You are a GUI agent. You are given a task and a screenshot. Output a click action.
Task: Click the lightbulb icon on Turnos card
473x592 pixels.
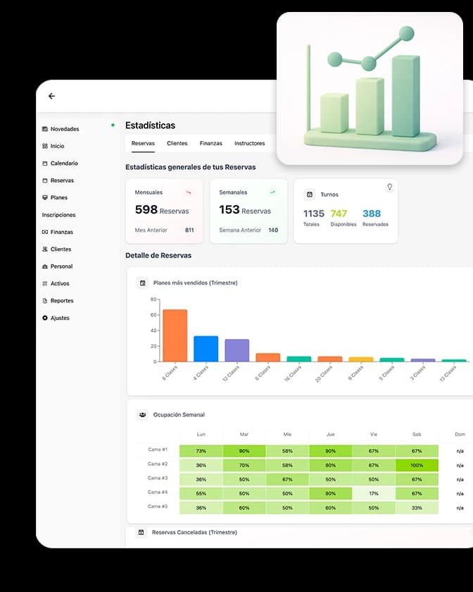[x=389, y=187]
